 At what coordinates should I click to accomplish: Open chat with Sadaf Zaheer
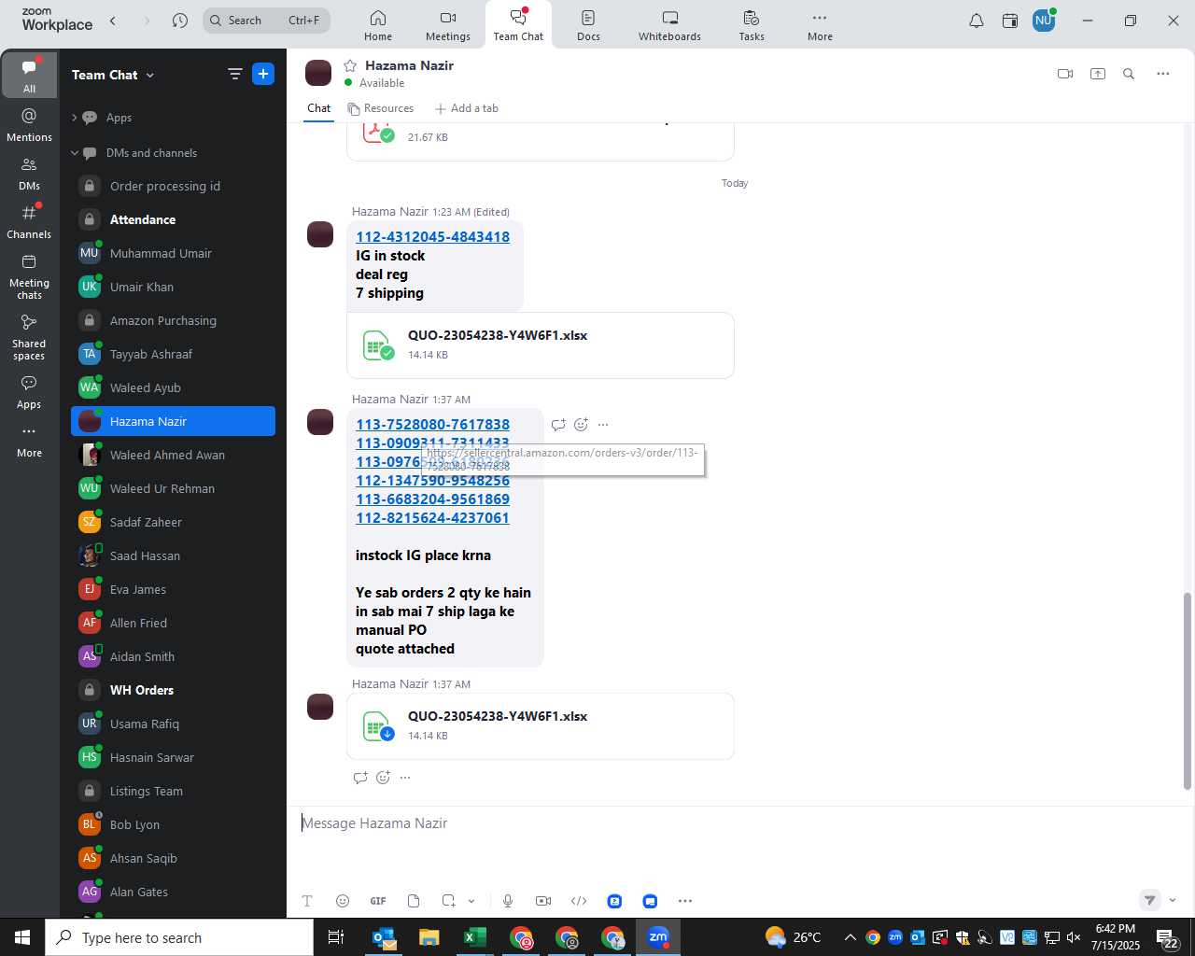click(174, 522)
